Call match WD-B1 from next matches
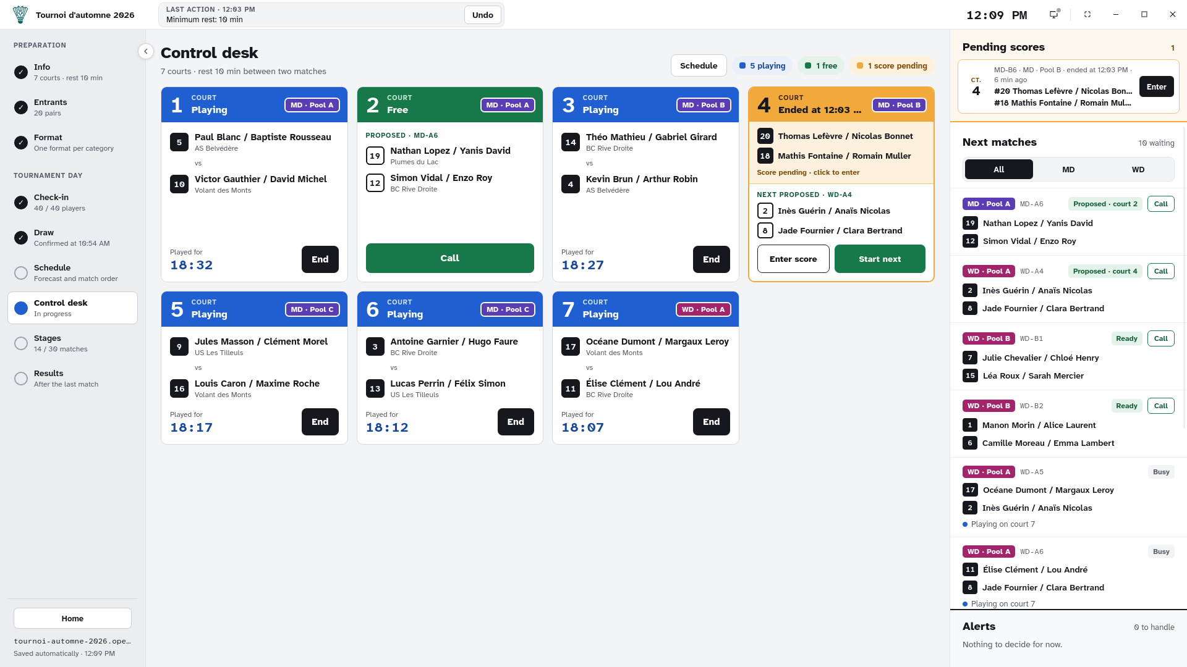Viewport: 1187px width, 667px height. (1161, 338)
